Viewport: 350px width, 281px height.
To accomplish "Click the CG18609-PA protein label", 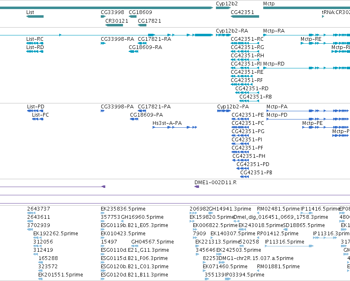I will pyautogui.click(x=146, y=115).
